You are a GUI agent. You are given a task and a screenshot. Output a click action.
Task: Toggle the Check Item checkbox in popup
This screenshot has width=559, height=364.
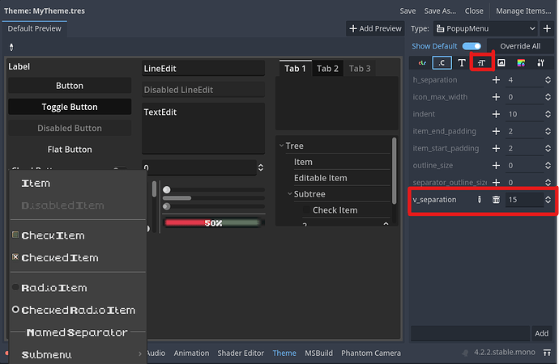[15, 235]
